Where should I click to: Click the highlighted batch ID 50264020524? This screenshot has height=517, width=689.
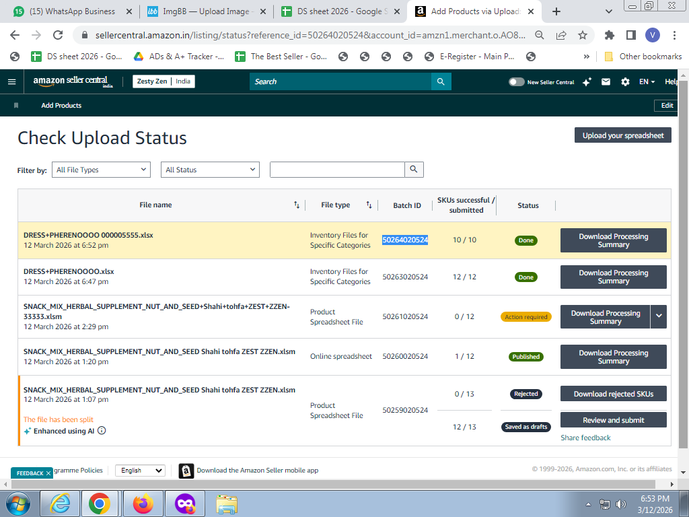click(x=405, y=240)
